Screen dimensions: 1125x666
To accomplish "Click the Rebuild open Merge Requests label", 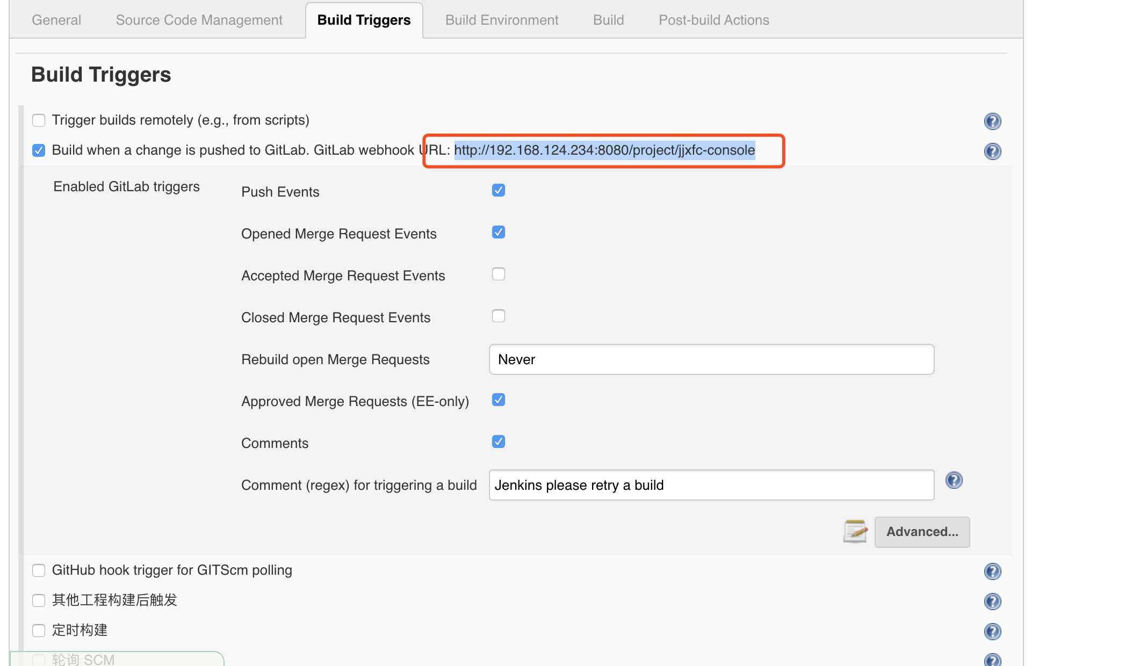I will point(335,359).
